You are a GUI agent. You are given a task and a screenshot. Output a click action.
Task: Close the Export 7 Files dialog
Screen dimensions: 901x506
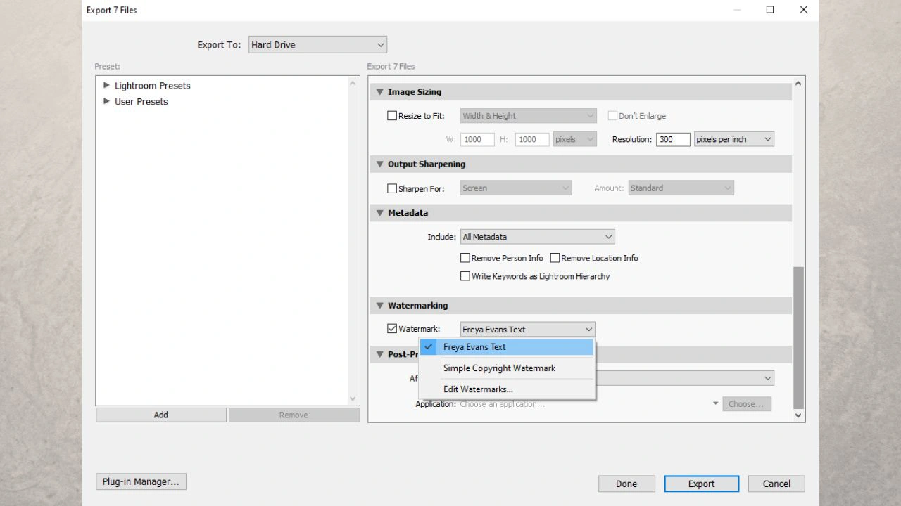pyautogui.click(x=803, y=10)
